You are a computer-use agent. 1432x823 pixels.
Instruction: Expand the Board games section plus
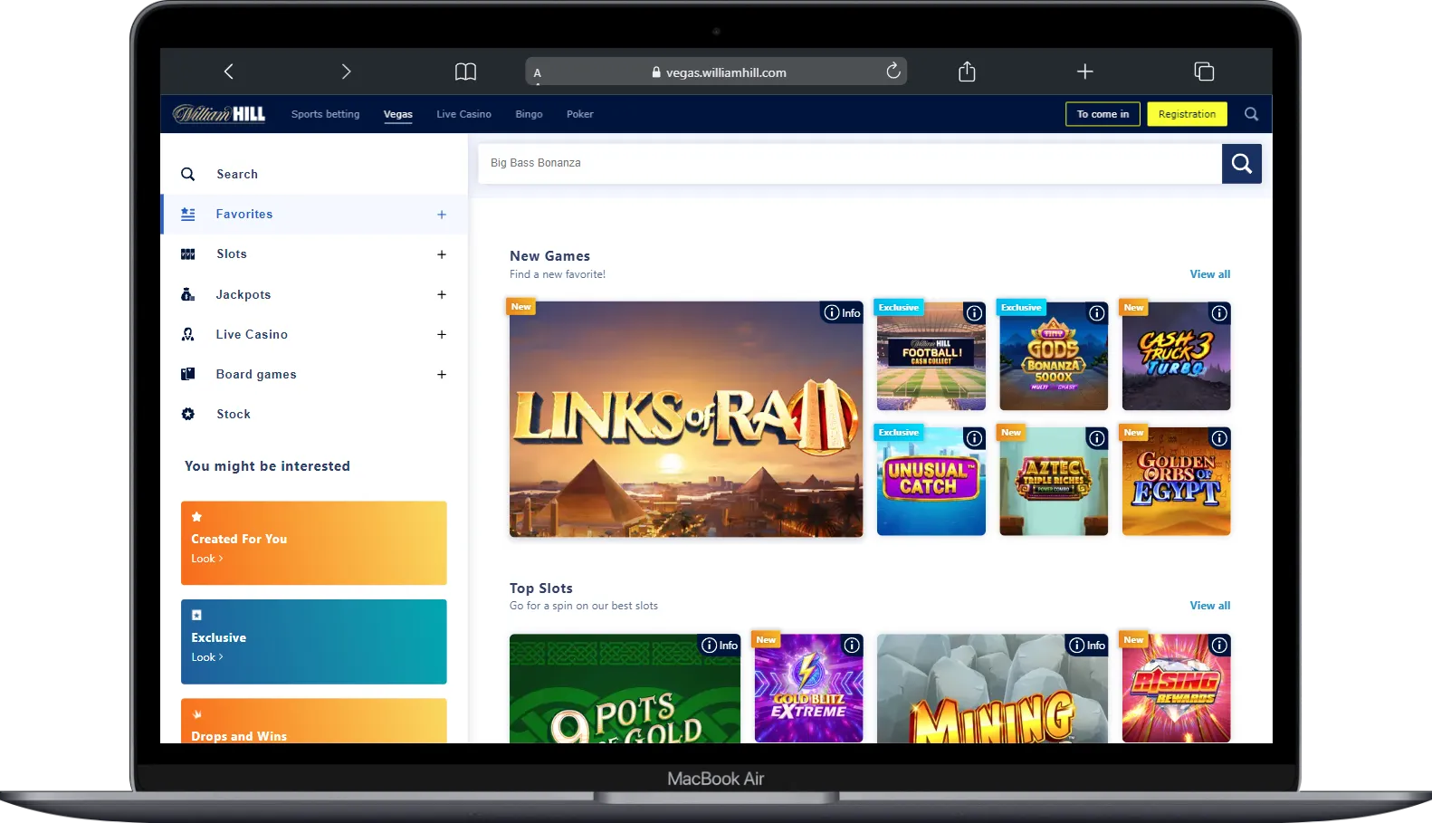pos(442,374)
